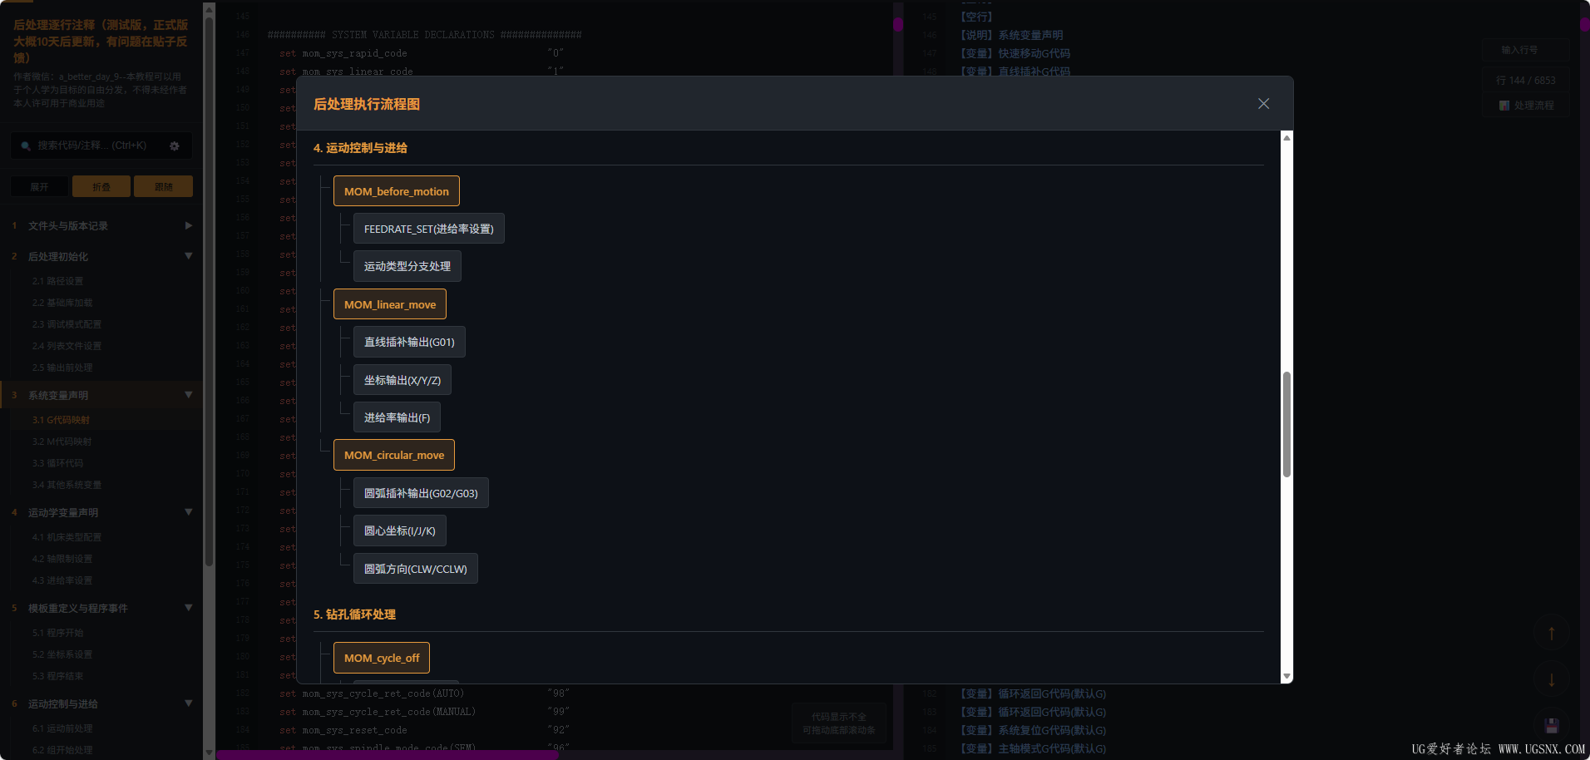Click the scroll-up arrow circle button
The width and height of the screenshot is (1590, 760).
pos(1551,634)
